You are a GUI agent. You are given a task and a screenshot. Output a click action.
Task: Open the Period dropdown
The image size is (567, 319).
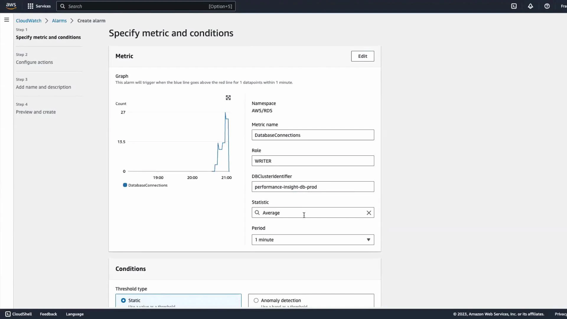point(312,240)
